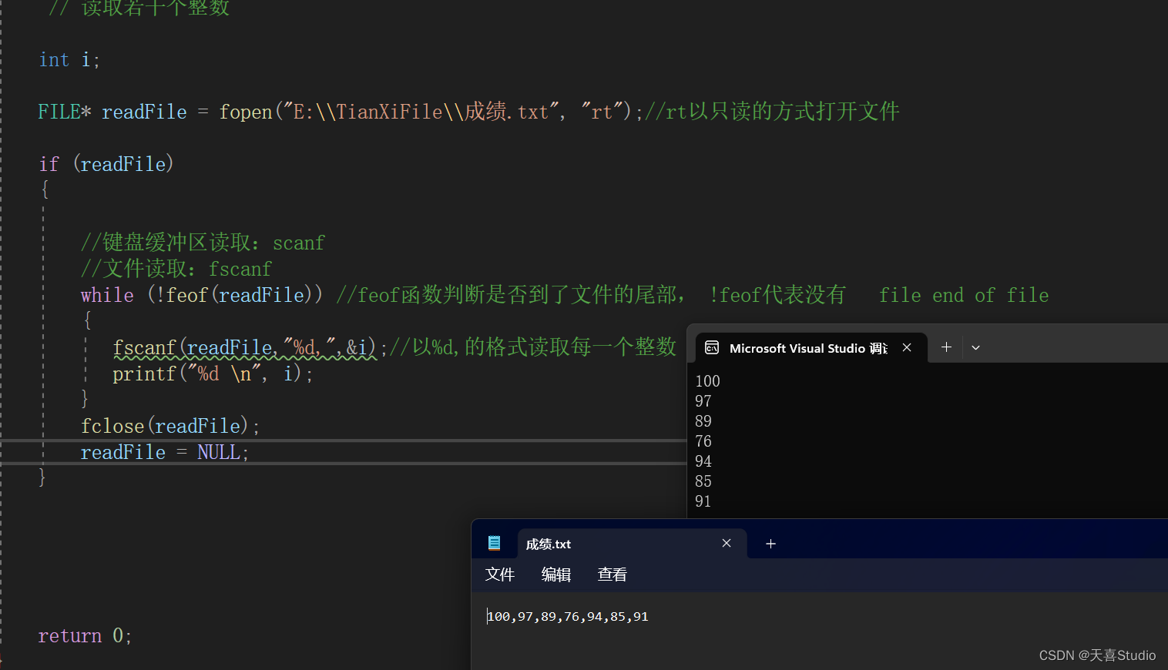Click the console output value 89
Image resolution: width=1168 pixels, height=670 pixels.
[703, 421]
